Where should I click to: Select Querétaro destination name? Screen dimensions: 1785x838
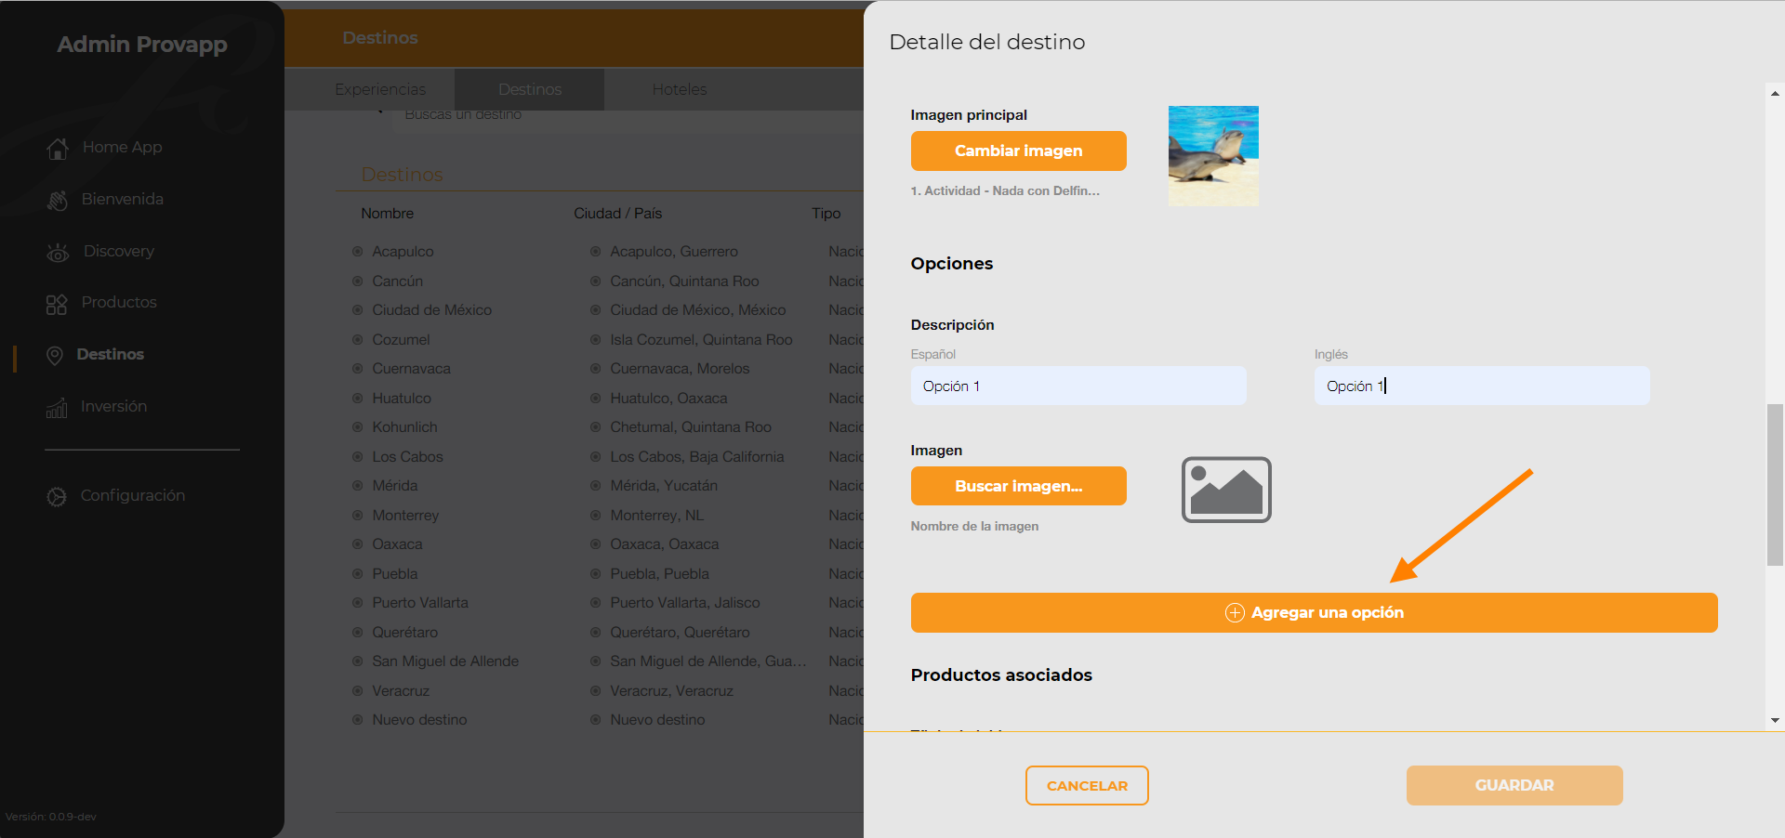(404, 633)
